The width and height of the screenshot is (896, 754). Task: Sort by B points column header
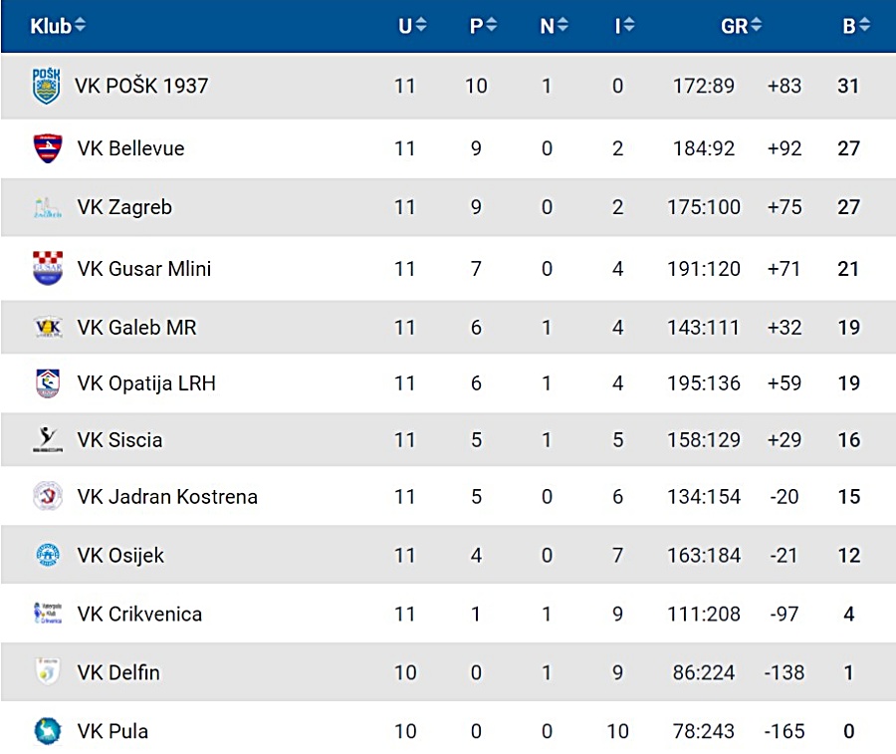click(856, 26)
